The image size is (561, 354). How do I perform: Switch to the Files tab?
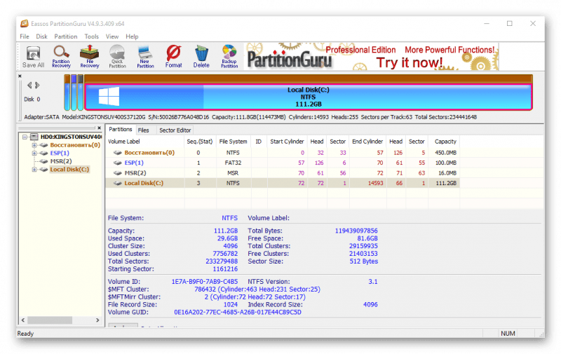click(x=143, y=130)
